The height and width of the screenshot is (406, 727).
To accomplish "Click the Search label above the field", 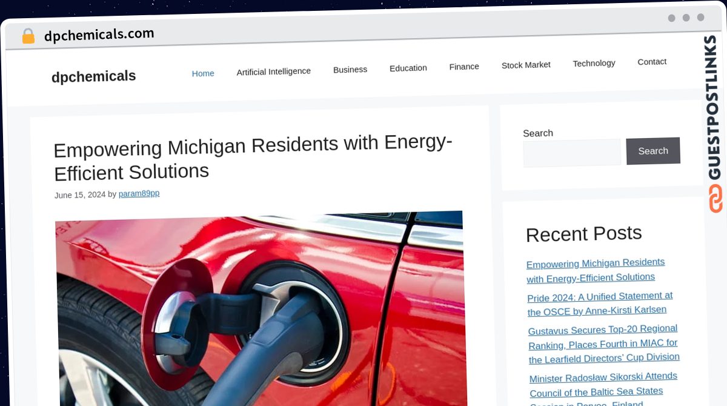I will [538, 133].
